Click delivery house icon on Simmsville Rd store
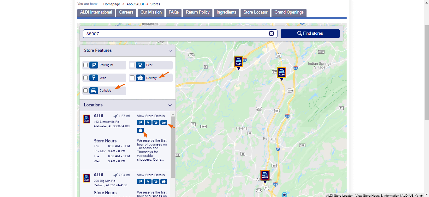Viewport: 429px width, 197px height. (x=140, y=130)
